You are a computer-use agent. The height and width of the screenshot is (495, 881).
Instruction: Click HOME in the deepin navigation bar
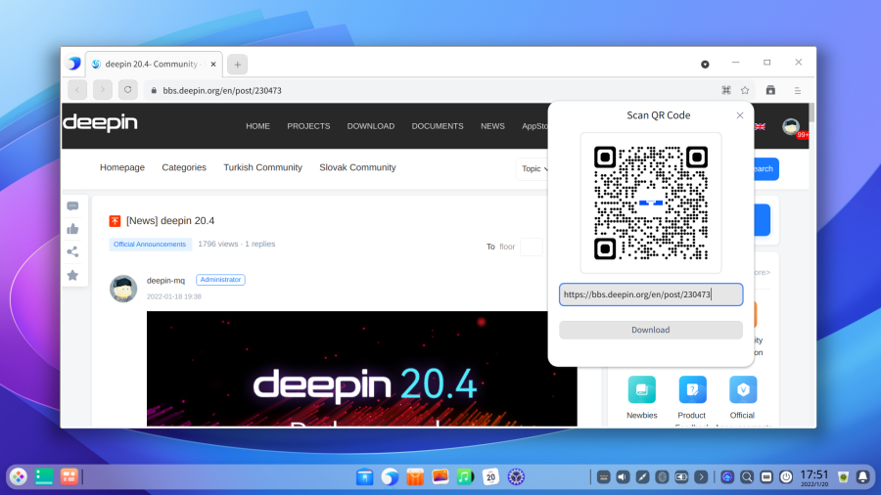(x=257, y=126)
